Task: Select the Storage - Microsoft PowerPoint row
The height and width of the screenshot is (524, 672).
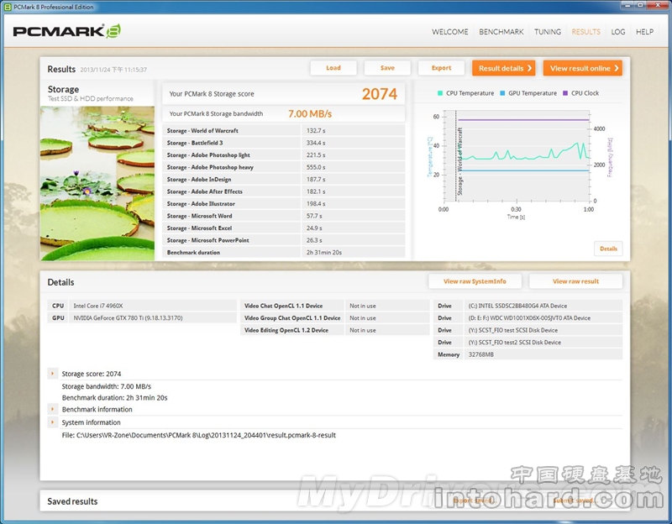Action: click(x=284, y=240)
